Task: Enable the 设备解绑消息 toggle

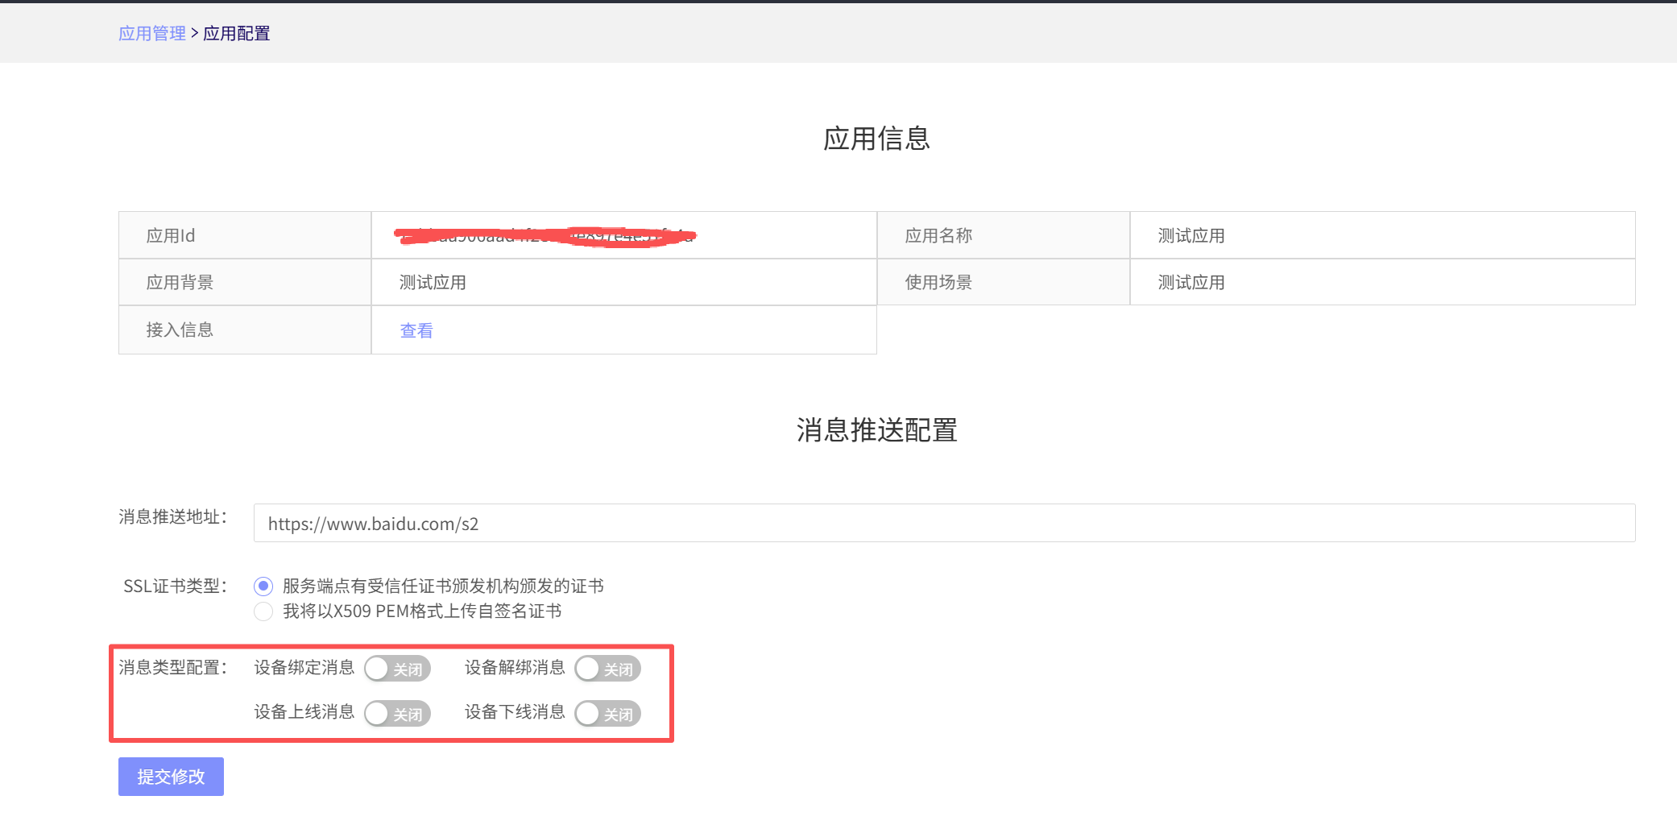Action: [607, 669]
